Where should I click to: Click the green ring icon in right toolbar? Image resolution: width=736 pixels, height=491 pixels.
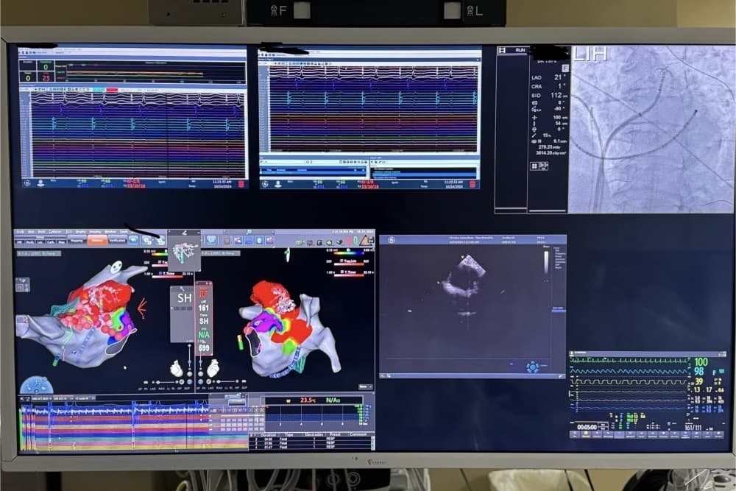[355, 241]
